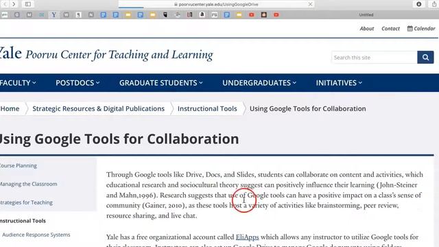The height and width of the screenshot is (247, 439).
Task: Open the Contact link
Action: tap(390, 29)
